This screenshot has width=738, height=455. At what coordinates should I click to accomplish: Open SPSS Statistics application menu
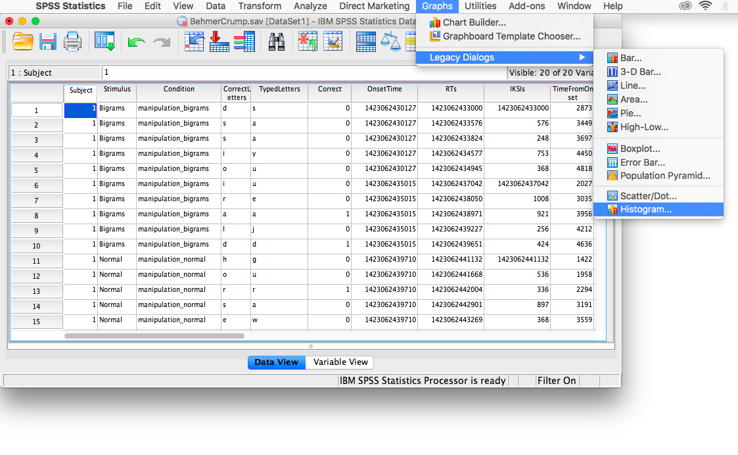click(70, 6)
